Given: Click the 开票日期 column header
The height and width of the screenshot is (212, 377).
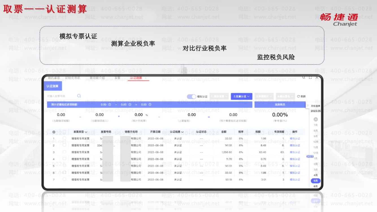Looking at the screenshot, I should coord(155,132).
